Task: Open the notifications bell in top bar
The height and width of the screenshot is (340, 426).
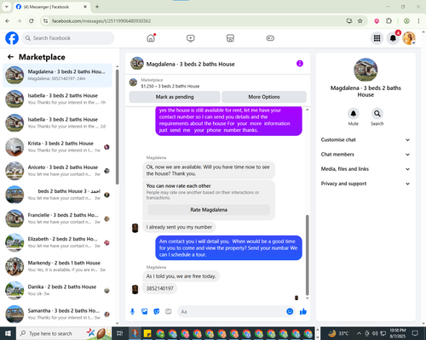Action: click(x=393, y=38)
